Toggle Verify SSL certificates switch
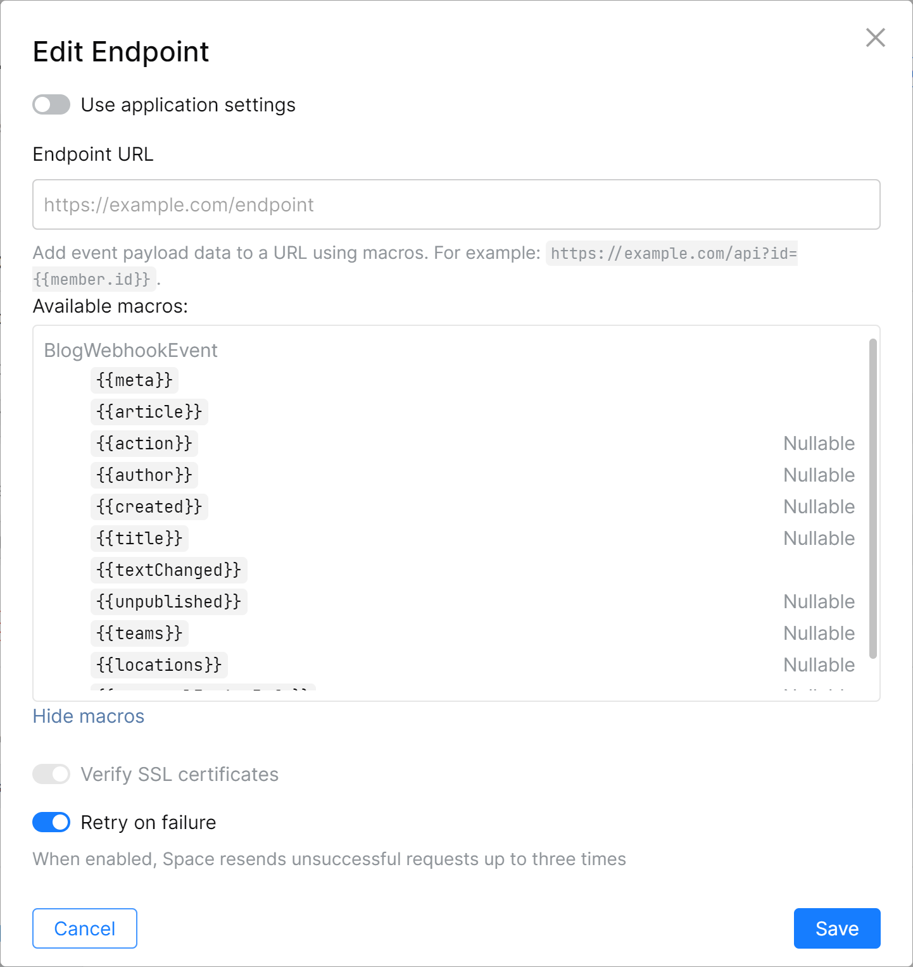913x967 pixels. [x=51, y=774]
